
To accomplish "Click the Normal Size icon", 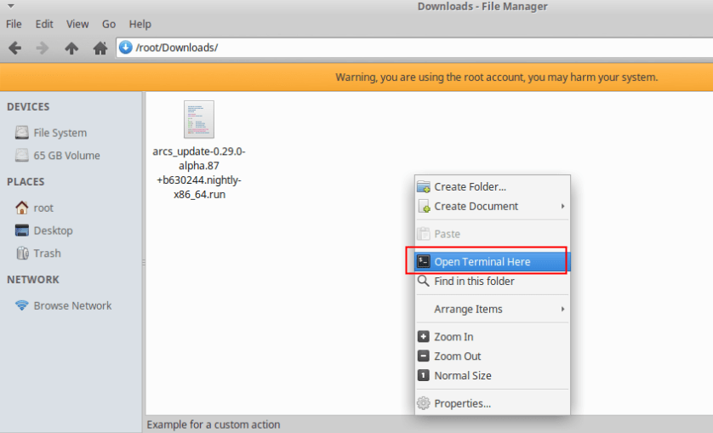I will (424, 375).
